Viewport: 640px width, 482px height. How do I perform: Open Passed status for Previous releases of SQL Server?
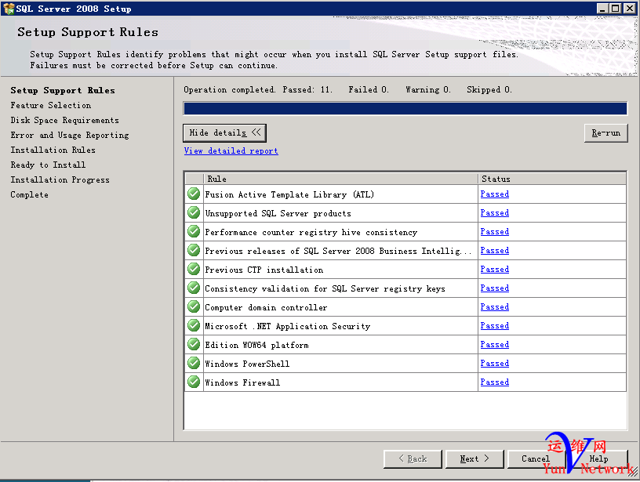495,250
